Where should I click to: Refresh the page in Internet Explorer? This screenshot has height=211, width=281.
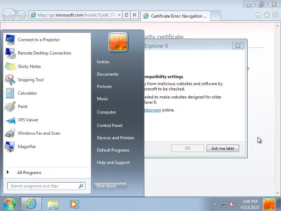(126, 15)
